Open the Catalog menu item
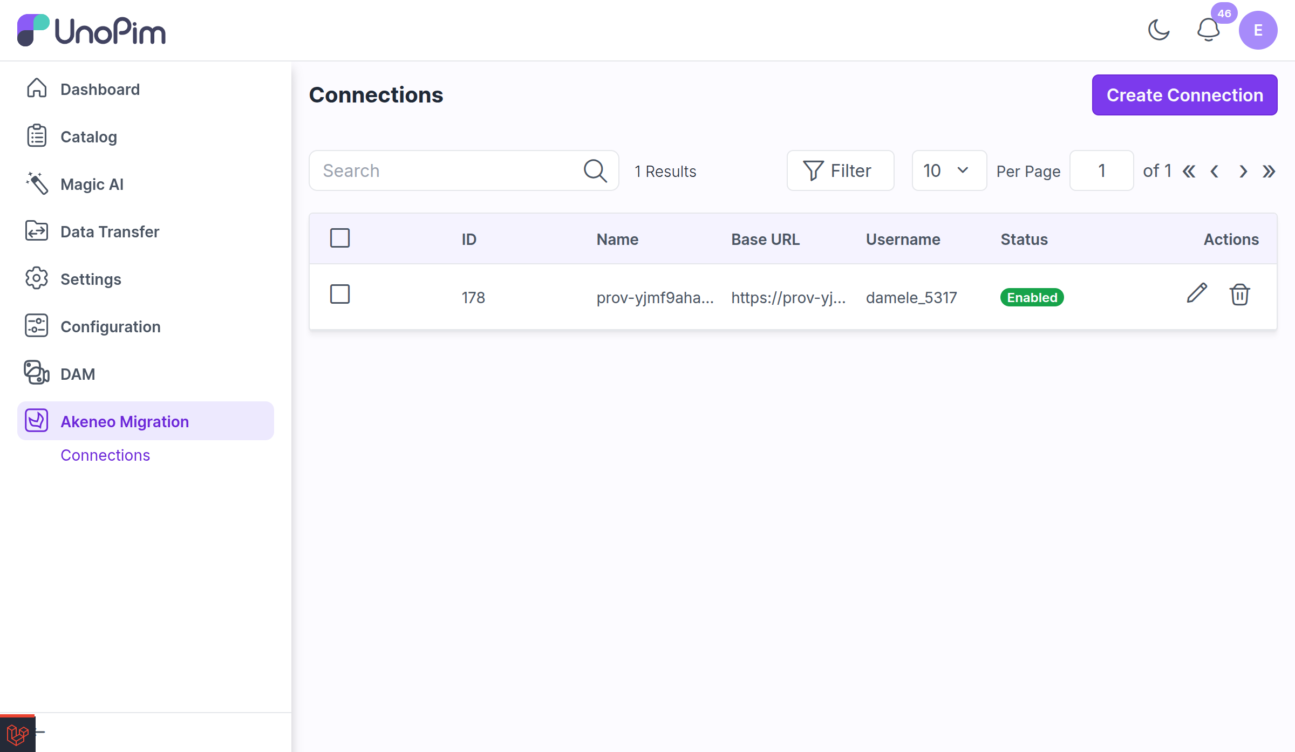Viewport: 1295px width, 752px height. point(146,136)
